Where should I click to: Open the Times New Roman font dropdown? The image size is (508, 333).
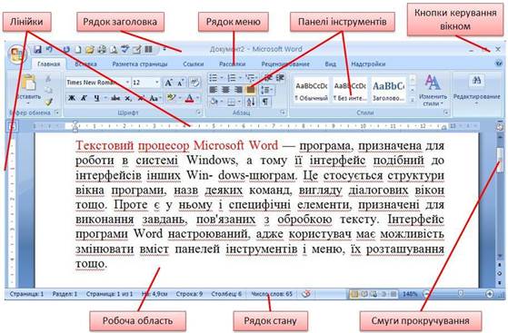point(127,83)
